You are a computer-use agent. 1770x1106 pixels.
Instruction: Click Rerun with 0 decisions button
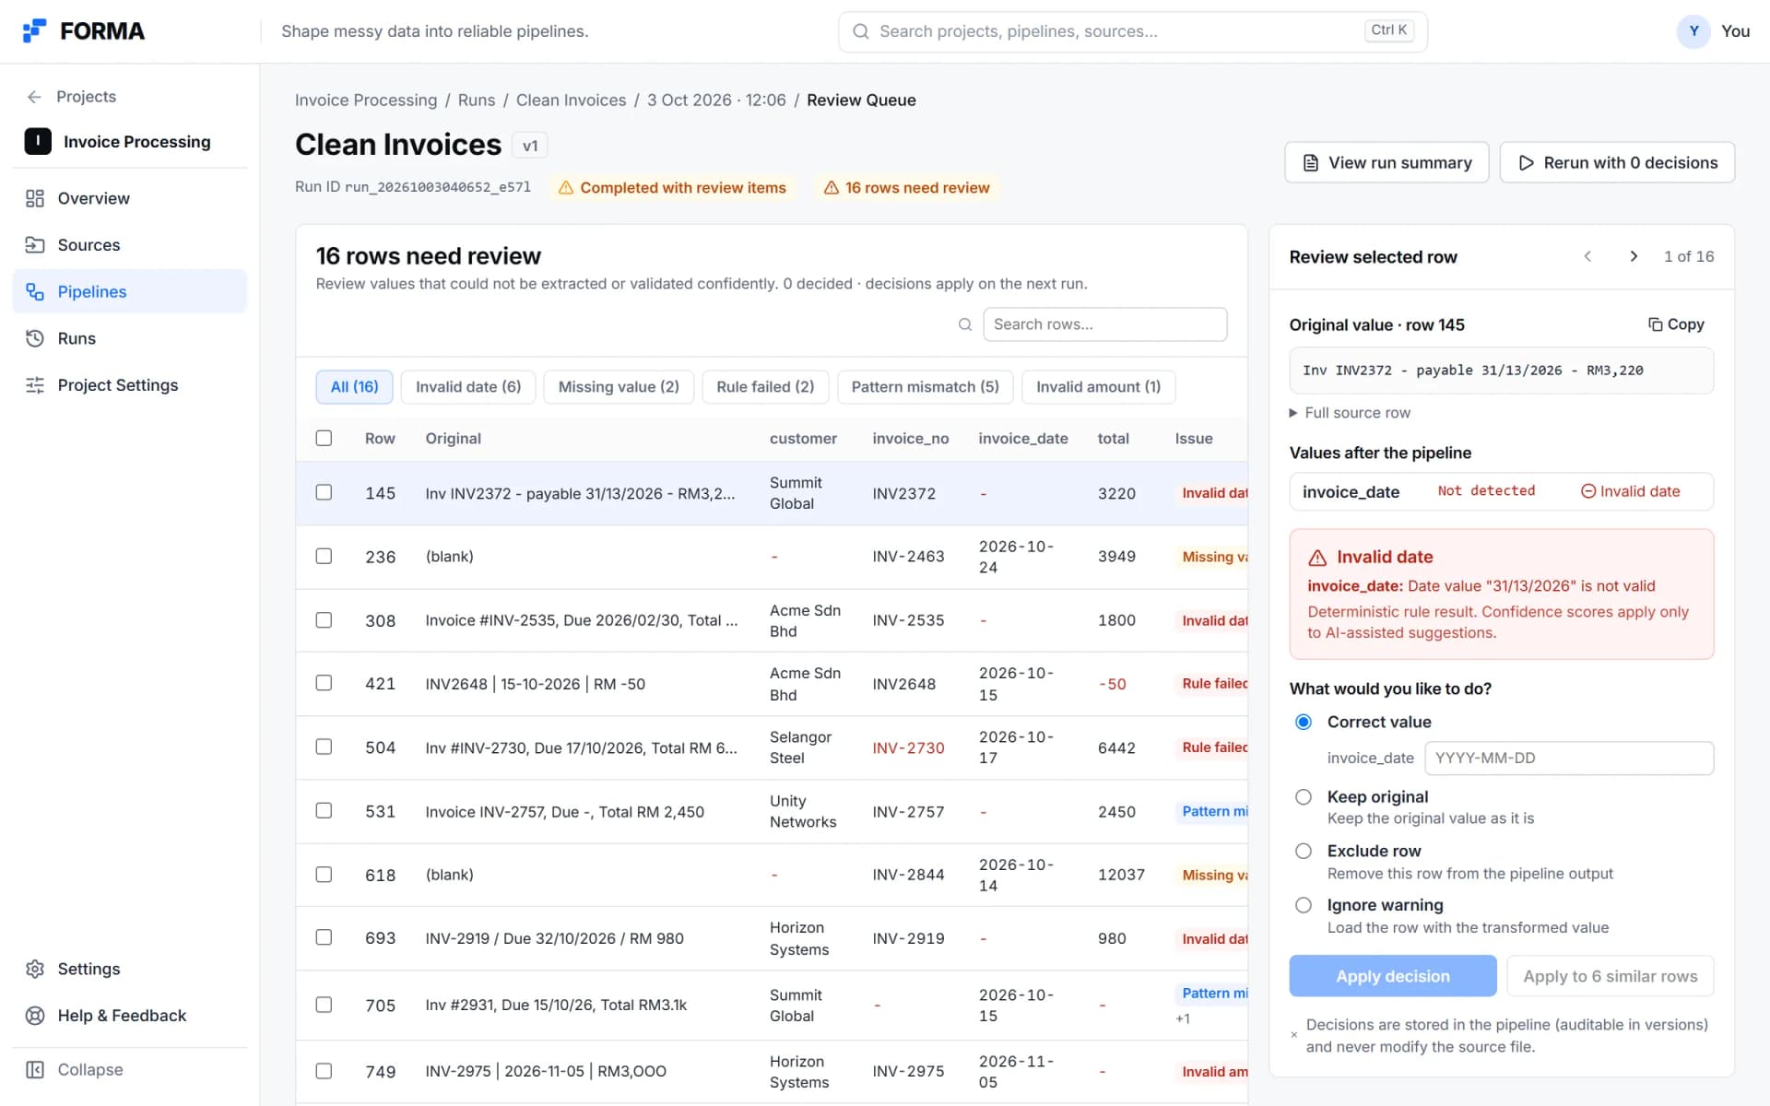[x=1617, y=162]
